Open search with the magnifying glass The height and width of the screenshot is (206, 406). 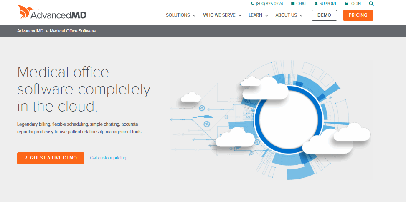371,4
